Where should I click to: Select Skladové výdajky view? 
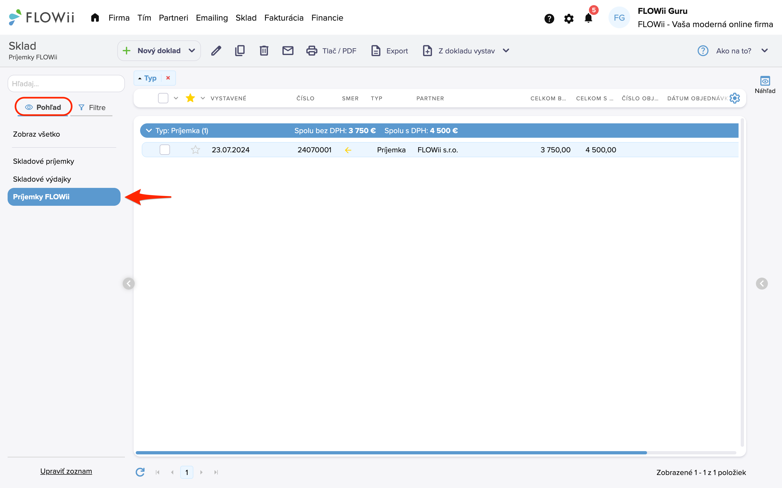[42, 179]
